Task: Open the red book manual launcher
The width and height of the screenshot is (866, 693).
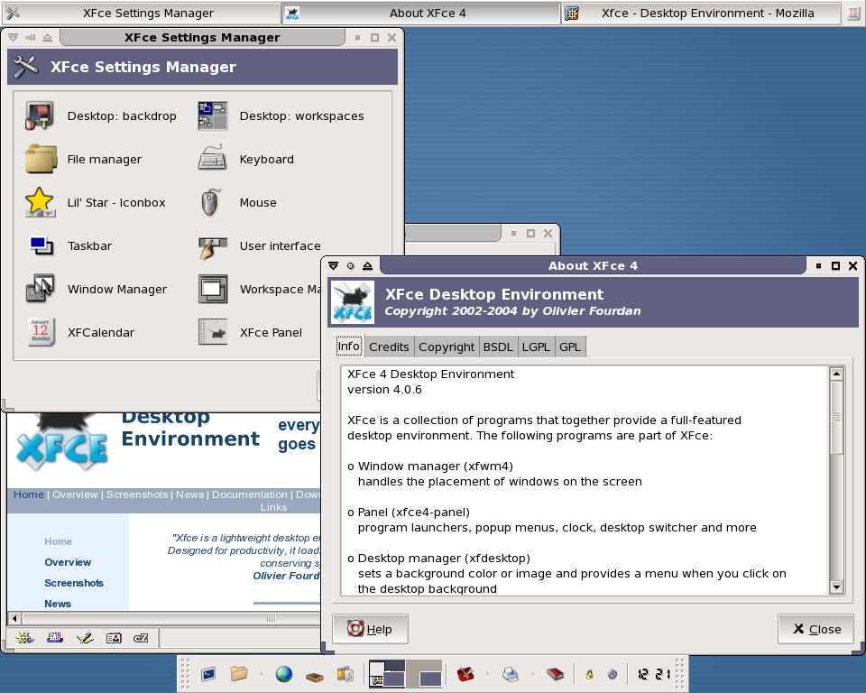Action: click(555, 674)
